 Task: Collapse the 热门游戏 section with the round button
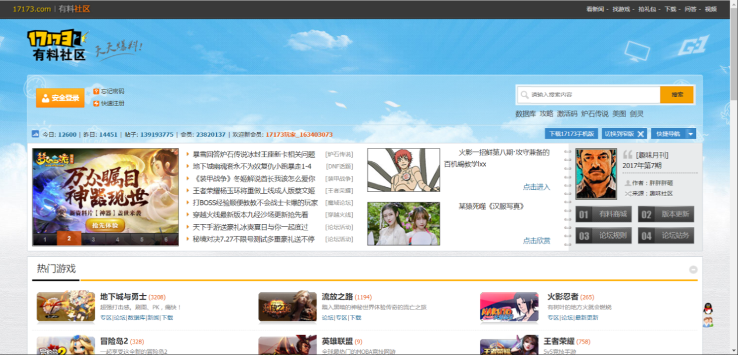[x=693, y=269]
